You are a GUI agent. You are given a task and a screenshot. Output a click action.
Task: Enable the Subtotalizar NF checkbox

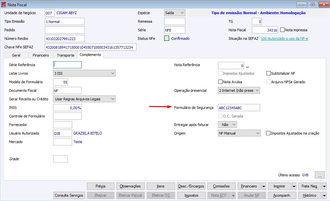tap(268, 73)
